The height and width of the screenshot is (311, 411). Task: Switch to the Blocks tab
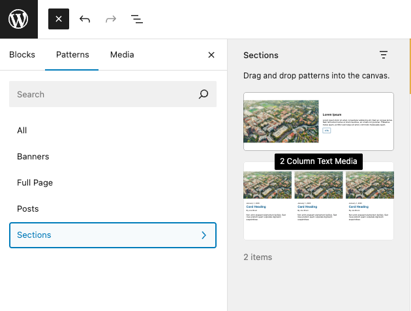click(22, 55)
